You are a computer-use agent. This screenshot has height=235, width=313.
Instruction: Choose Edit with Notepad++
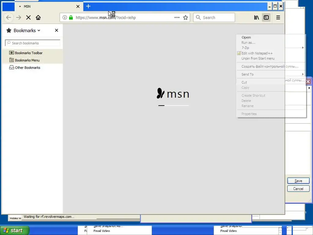(271, 53)
